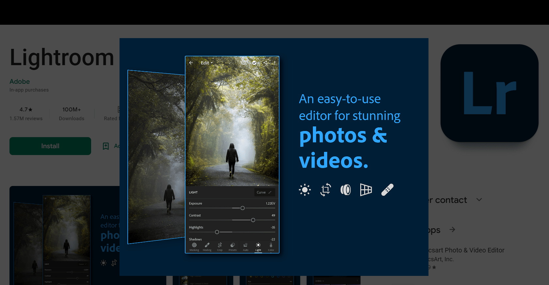Click the 'LIGHT' panel heading

193,192
